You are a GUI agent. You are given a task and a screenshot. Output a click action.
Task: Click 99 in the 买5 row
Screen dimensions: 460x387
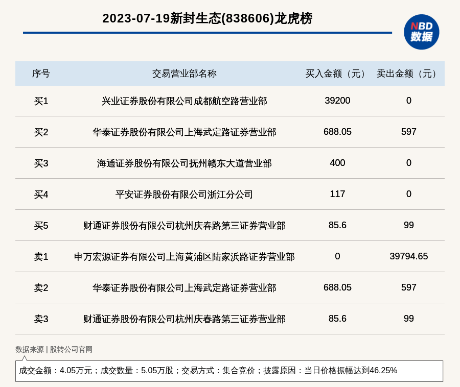[x=409, y=225]
